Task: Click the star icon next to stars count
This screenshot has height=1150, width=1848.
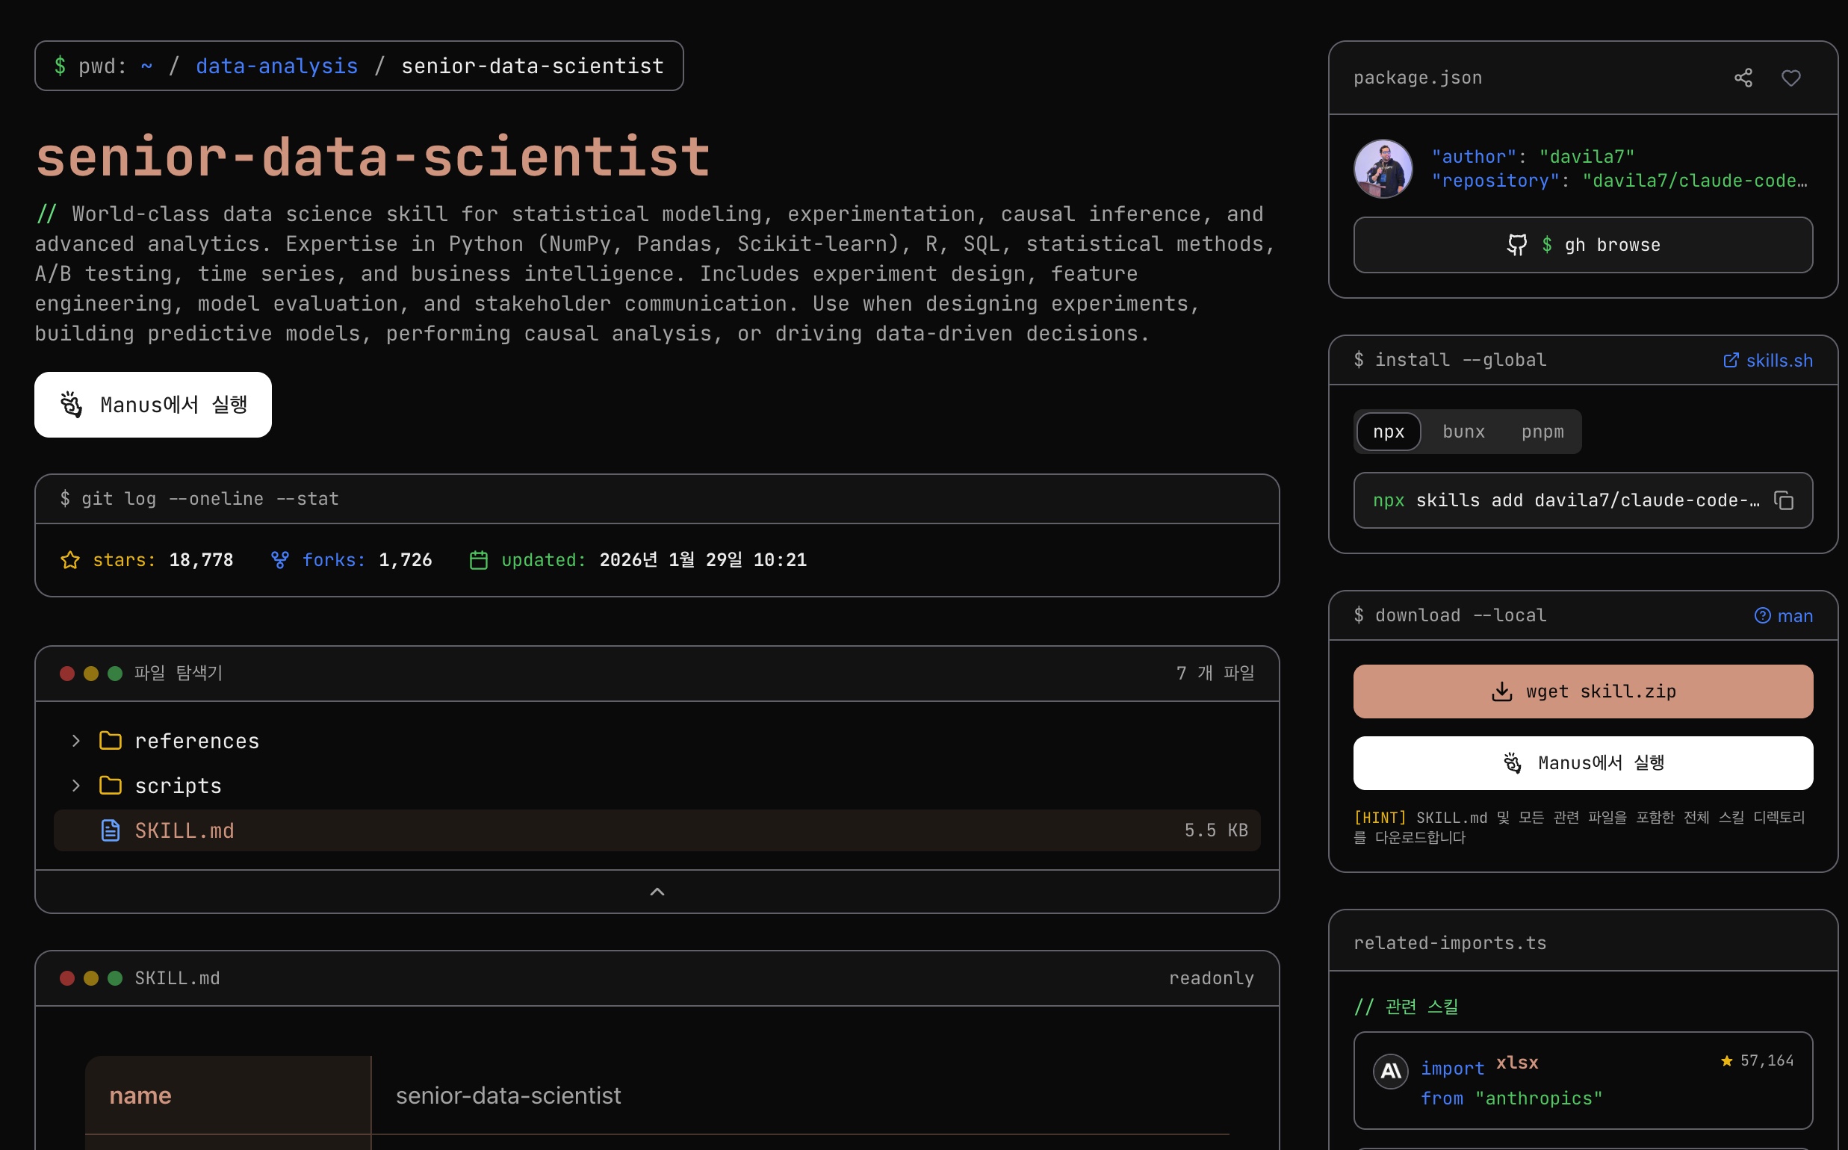Action: pyautogui.click(x=70, y=561)
